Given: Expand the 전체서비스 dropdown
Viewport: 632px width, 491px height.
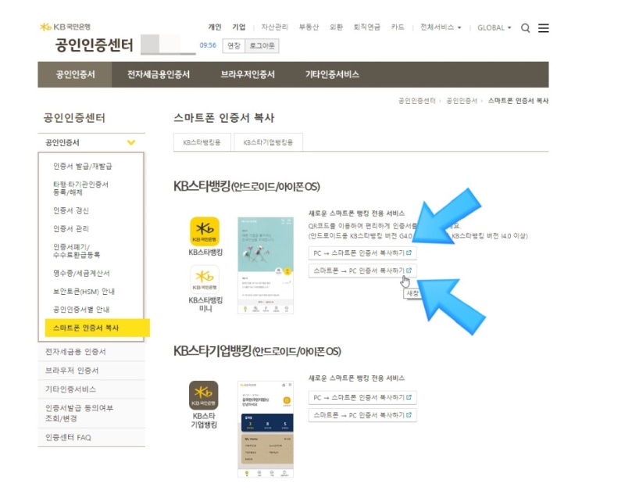Looking at the screenshot, I should coord(441,27).
